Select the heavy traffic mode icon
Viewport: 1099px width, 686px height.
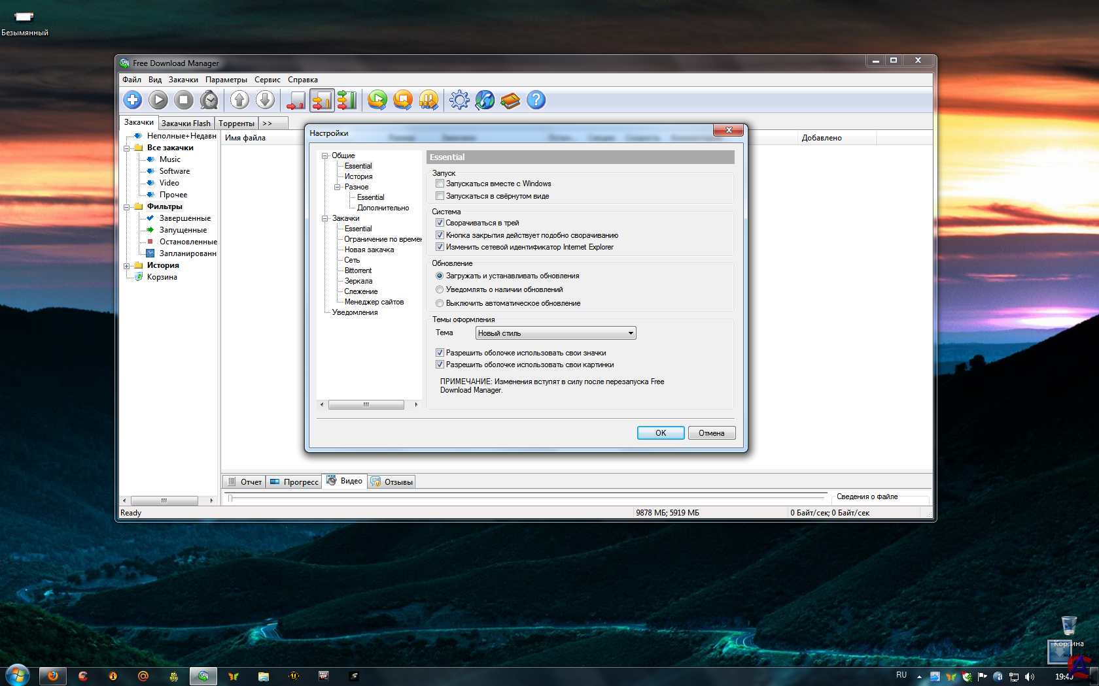347,100
